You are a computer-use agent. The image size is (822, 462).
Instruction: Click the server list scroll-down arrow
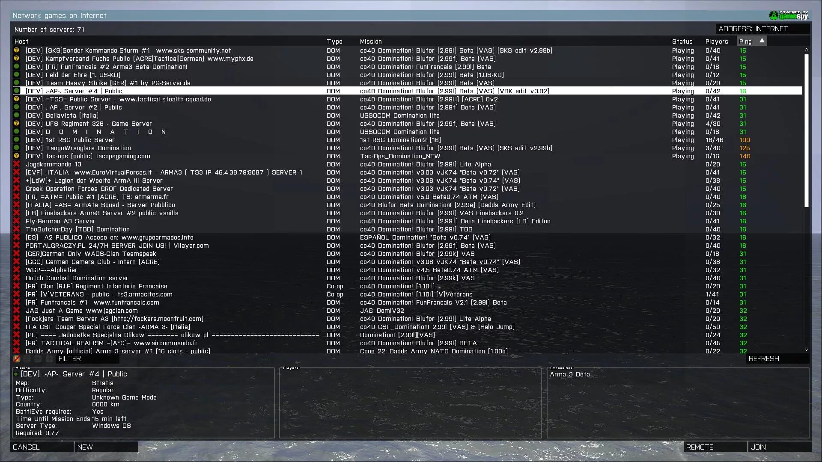point(807,349)
